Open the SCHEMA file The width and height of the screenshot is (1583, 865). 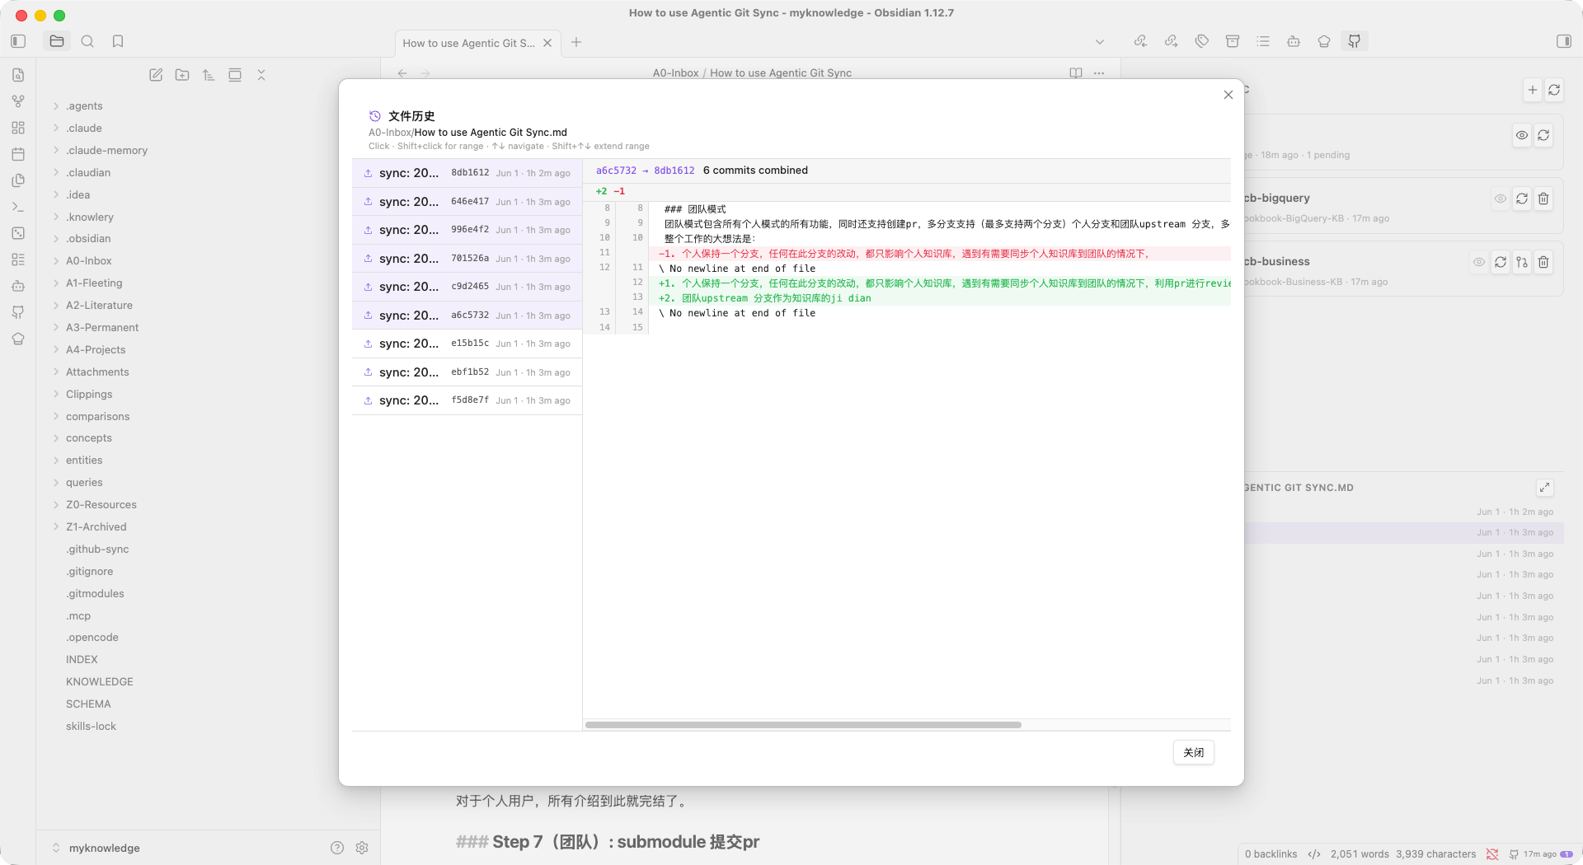(88, 704)
